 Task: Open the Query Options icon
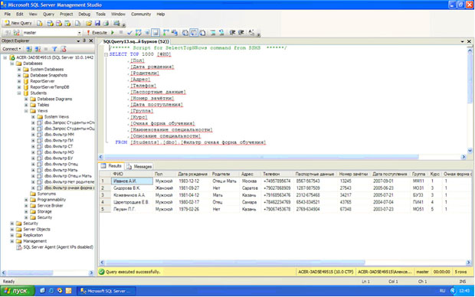tap(147, 32)
